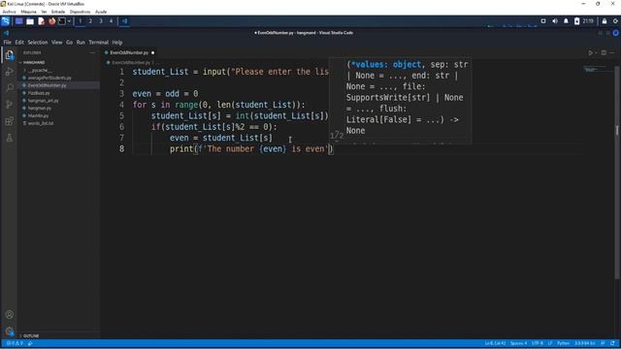Click the VirtualBox Máquina menu
Viewport: 621px width, 349px height.
(28, 12)
